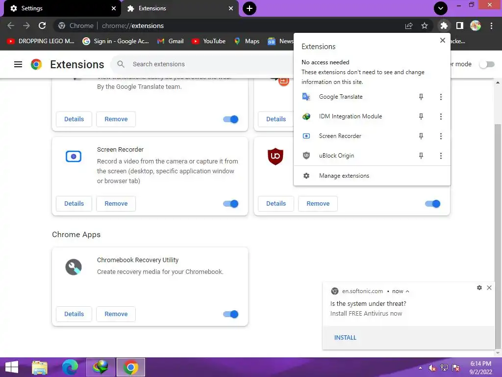Launch Microsoft Edge from taskbar
Viewport: 502px width, 377px height.
click(70, 367)
